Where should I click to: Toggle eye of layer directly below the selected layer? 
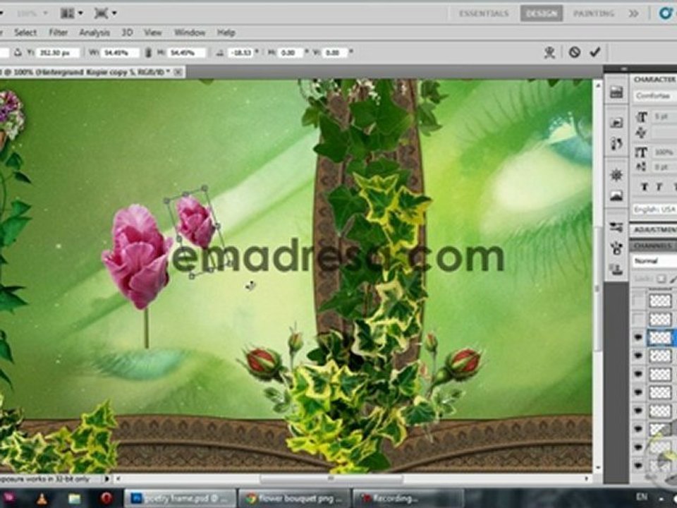click(x=638, y=356)
